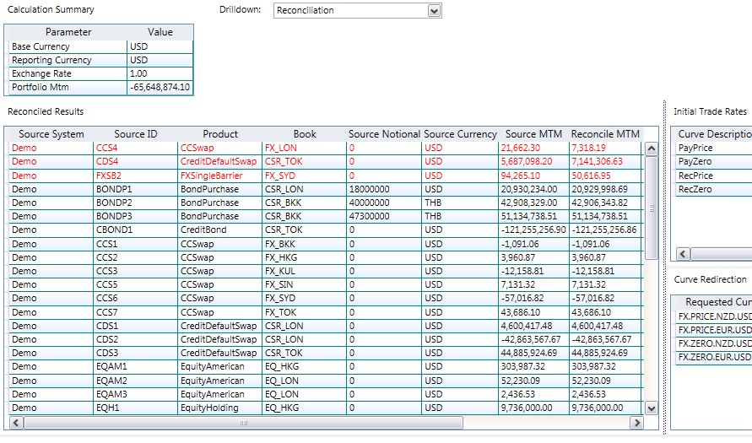Screen dimensions: 752x443
Task: Select the CCS7 source ID cell
Action: pyautogui.click(x=135, y=312)
